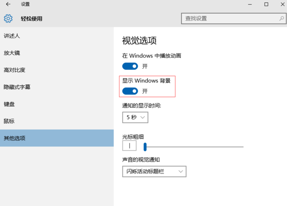Click the search magnifier icon

click(x=282, y=18)
